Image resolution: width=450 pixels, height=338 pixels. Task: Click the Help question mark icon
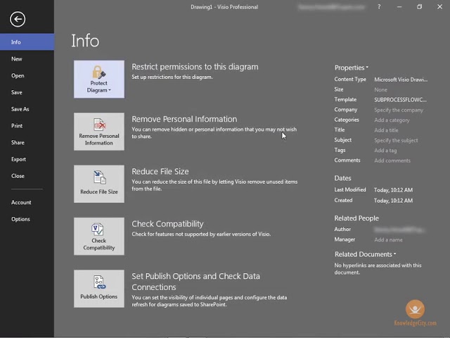point(379,6)
